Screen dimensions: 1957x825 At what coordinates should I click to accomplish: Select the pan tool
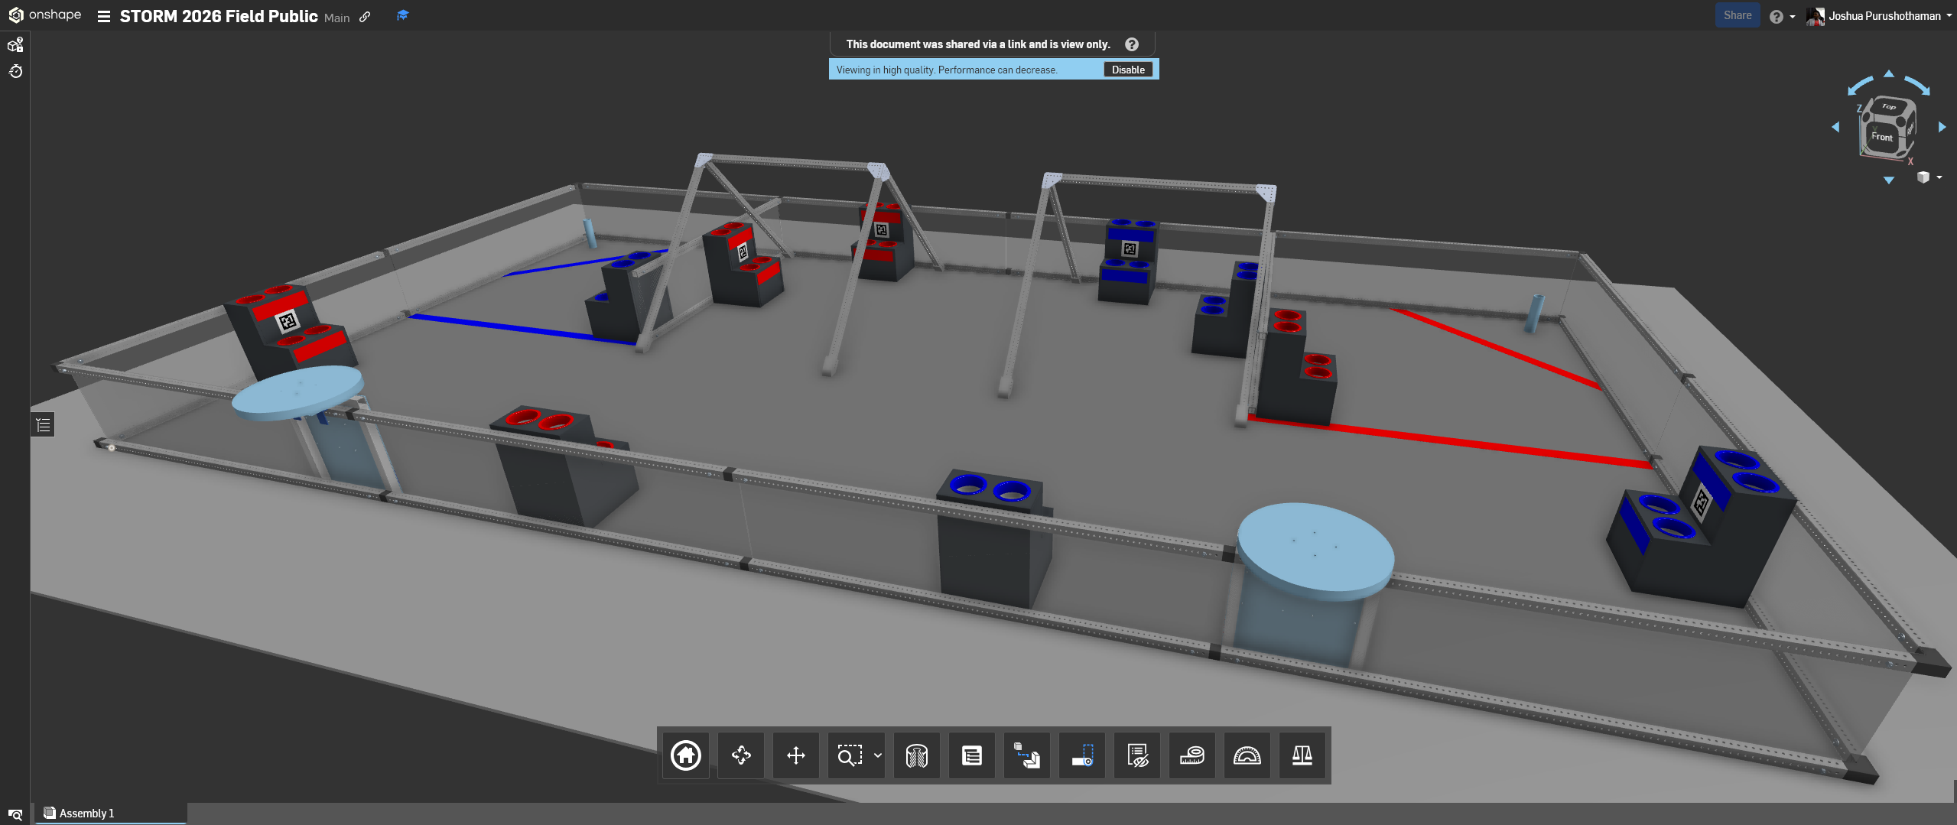[x=795, y=755]
